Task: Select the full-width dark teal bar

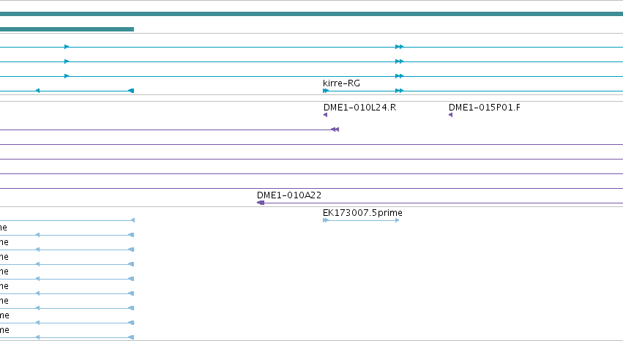Action: coord(312,14)
